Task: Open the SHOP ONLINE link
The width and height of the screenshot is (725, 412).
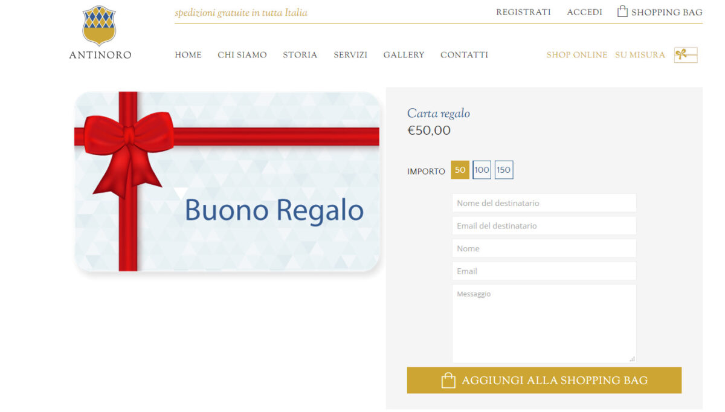Action: [x=577, y=55]
